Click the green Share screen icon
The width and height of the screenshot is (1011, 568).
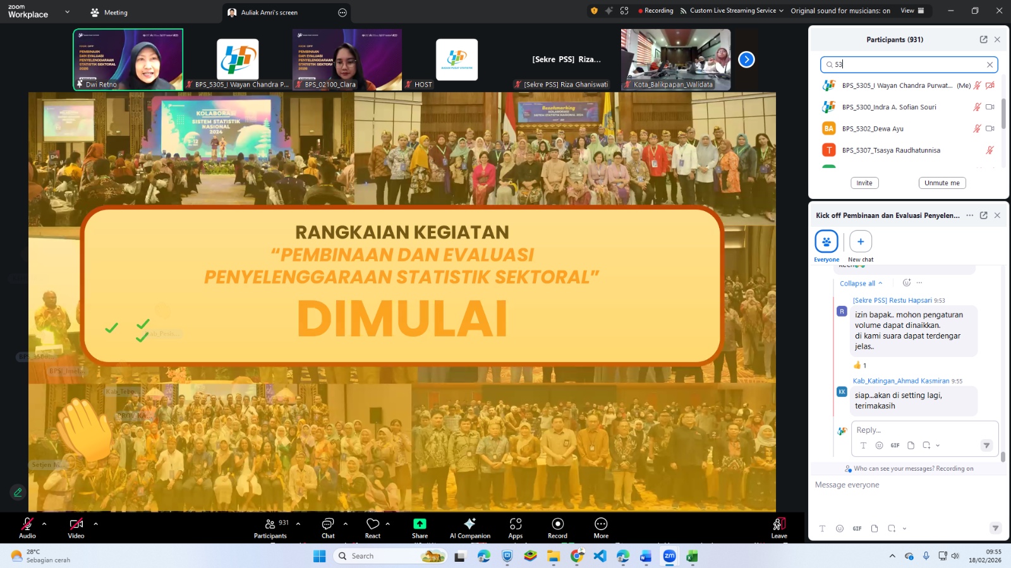pos(420,524)
